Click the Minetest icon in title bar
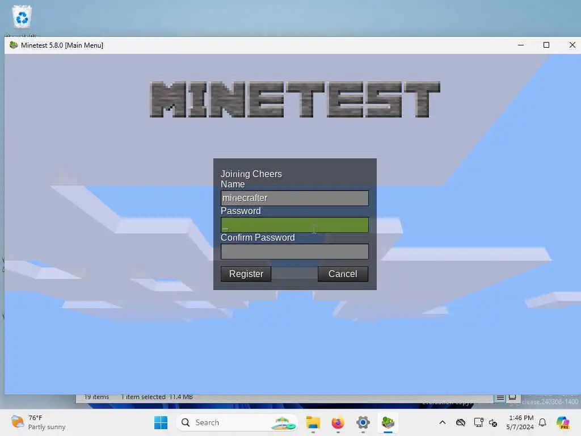Viewport: 581px width, 436px height. [14, 45]
